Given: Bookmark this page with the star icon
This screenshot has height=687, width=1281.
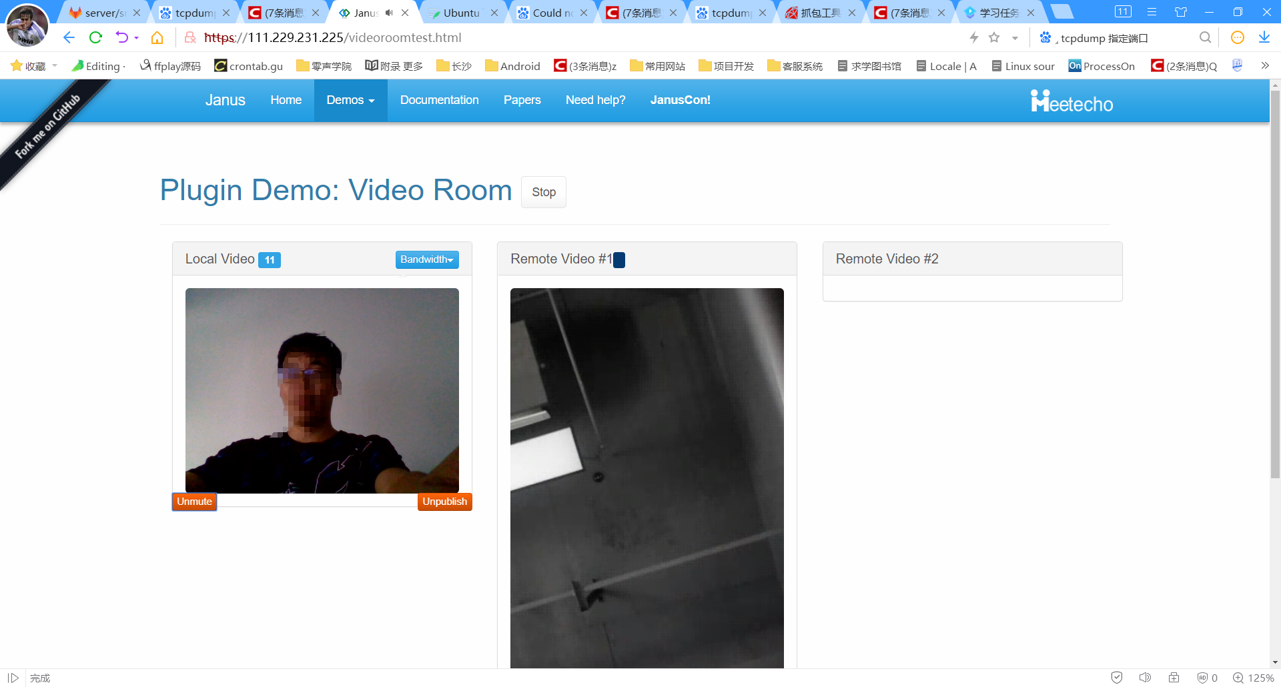Looking at the screenshot, I should pos(994,38).
